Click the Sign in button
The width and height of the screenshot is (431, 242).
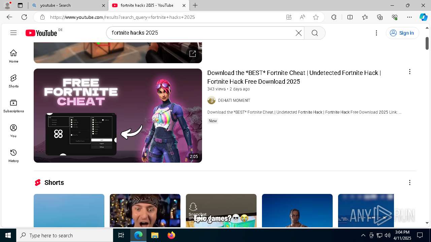402,33
